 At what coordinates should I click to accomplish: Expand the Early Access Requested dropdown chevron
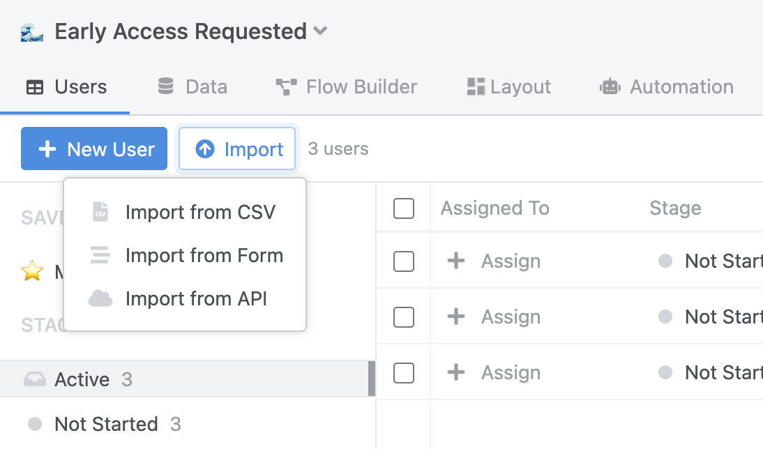pyautogui.click(x=320, y=31)
